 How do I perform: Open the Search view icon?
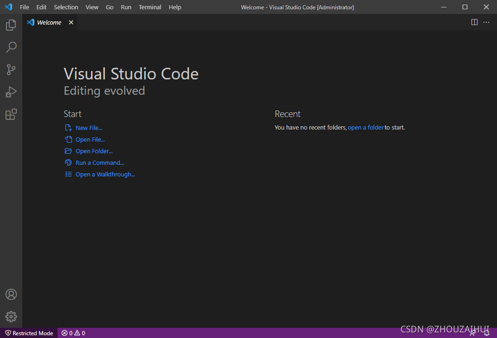coord(11,47)
